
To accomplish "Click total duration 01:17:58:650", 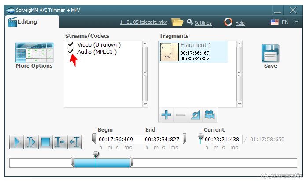I will click(267, 140).
